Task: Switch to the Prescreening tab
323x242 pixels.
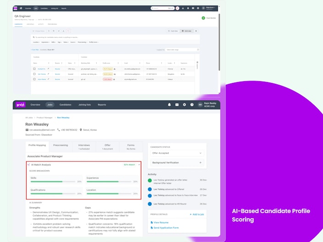Action: 61,145
